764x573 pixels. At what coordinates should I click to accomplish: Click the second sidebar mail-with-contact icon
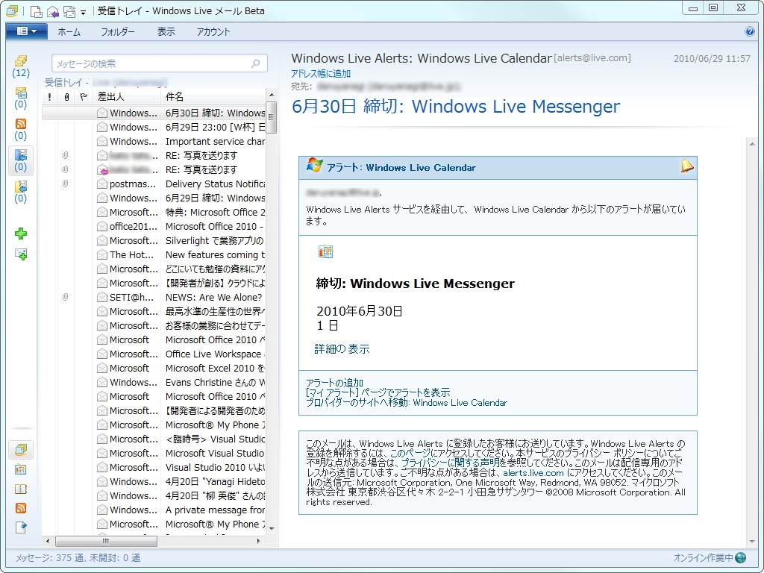tap(20, 98)
